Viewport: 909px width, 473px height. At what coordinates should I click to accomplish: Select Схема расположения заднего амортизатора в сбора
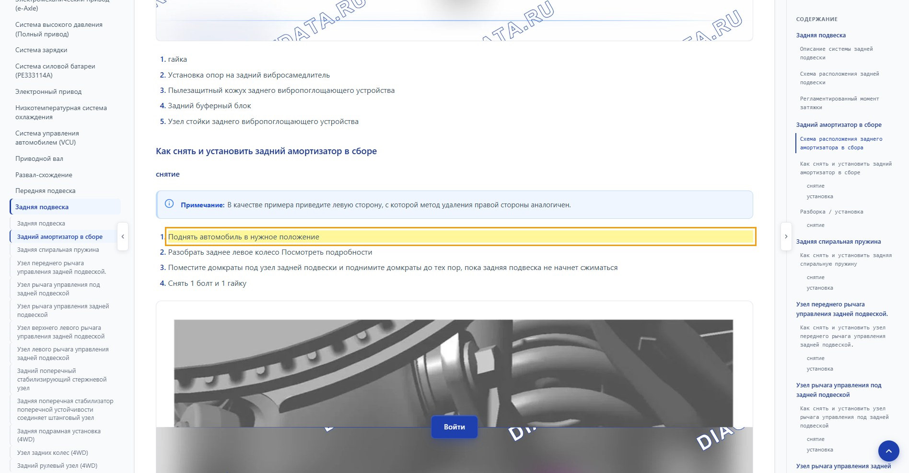[841, 143]
